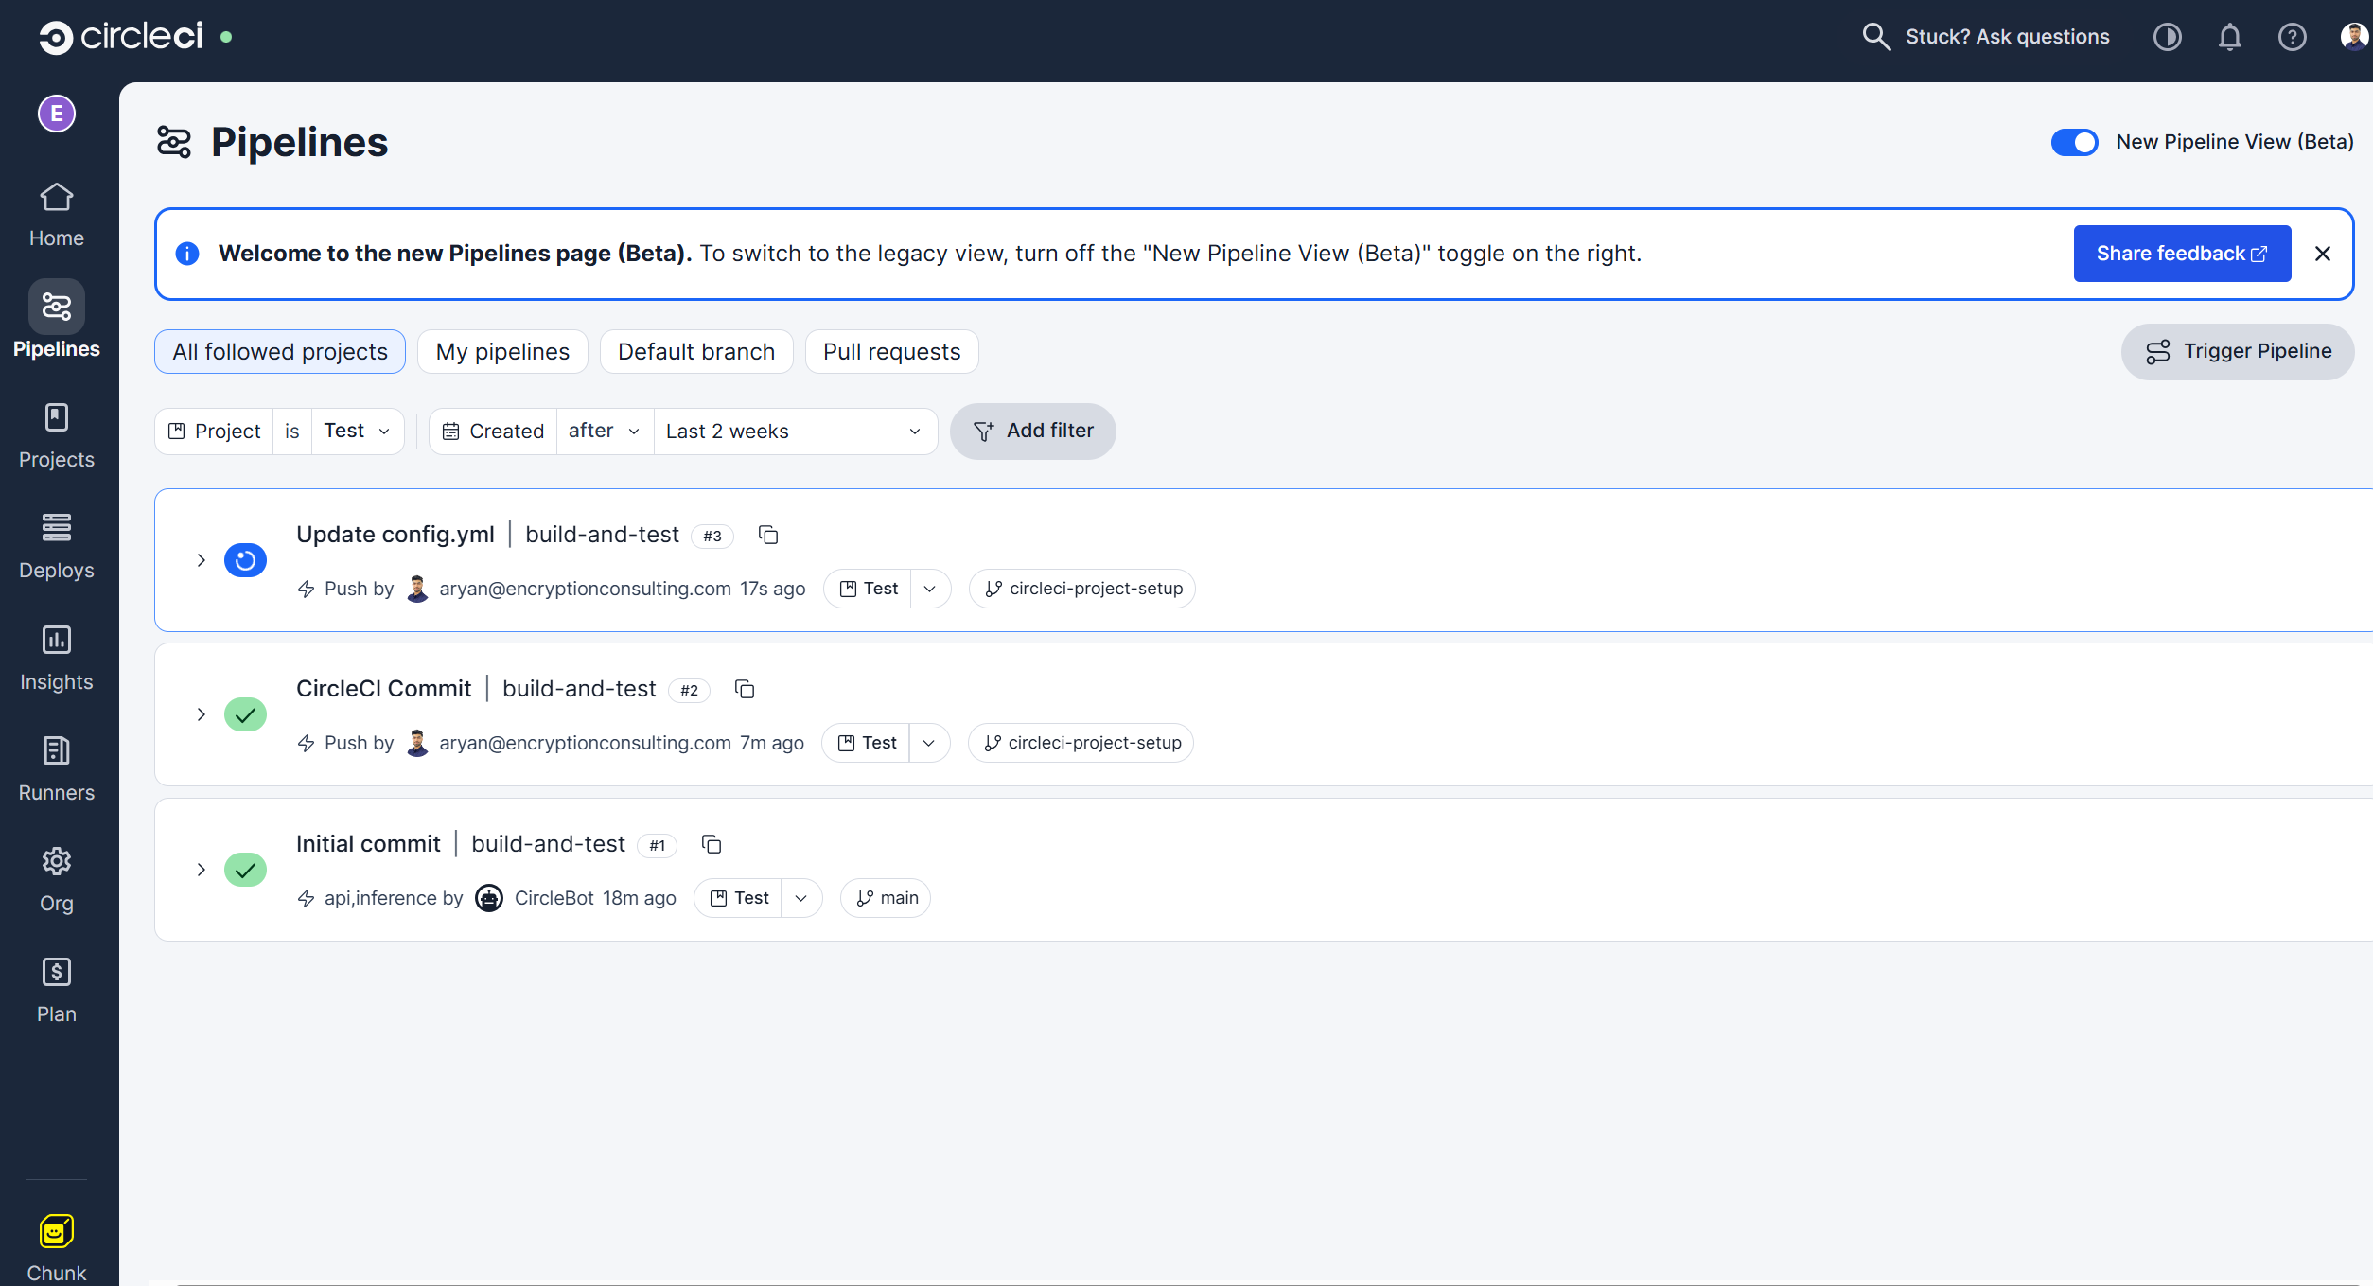
Task: Open the Test project dropdown arrow on pipeline #2
Action: coord(929,743)
